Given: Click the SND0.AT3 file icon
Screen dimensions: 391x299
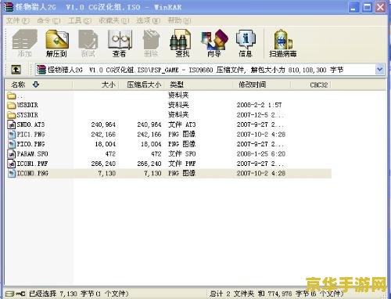Looking at the screenshot, I should [x=12, y=124].
